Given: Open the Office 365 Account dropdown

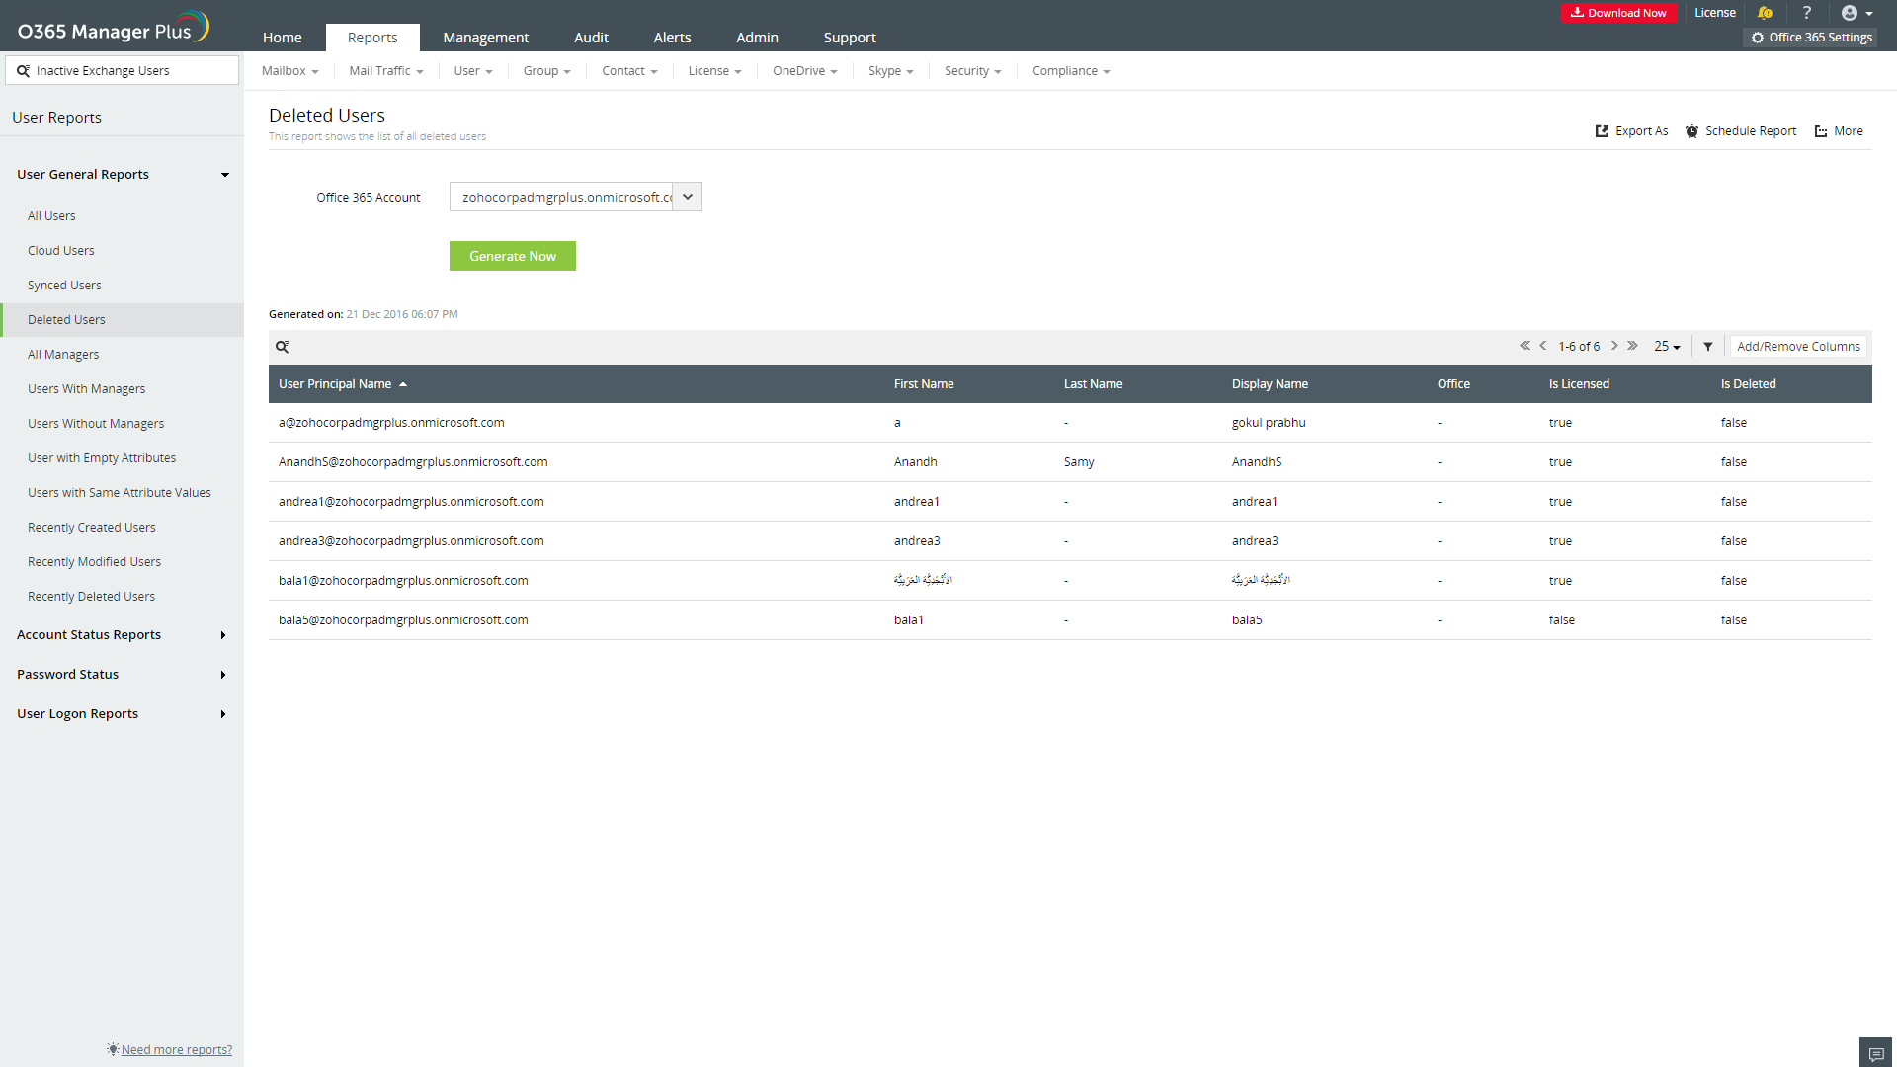Looking at the screenshot, I should (688, 197).
